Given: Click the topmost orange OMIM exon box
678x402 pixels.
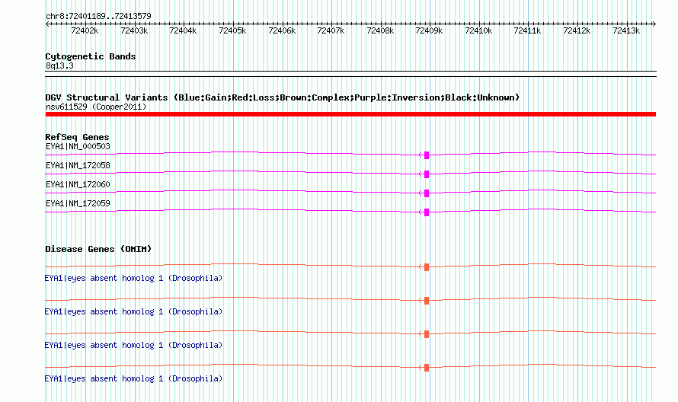Looking at the screenshot, I should point(427,267).
